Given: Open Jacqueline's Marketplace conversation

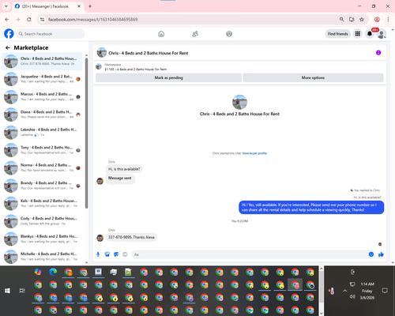Looking at the screenshot, I should 42,79.
